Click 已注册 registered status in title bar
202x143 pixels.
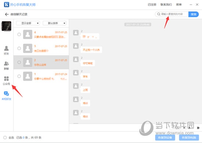pos(152,5)
